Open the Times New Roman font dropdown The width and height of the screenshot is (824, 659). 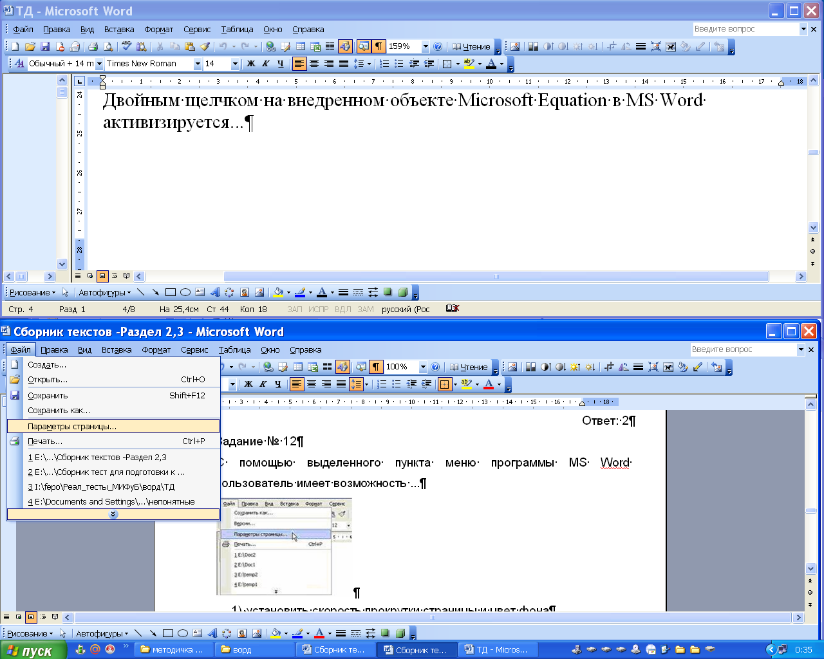click(198, 64)
